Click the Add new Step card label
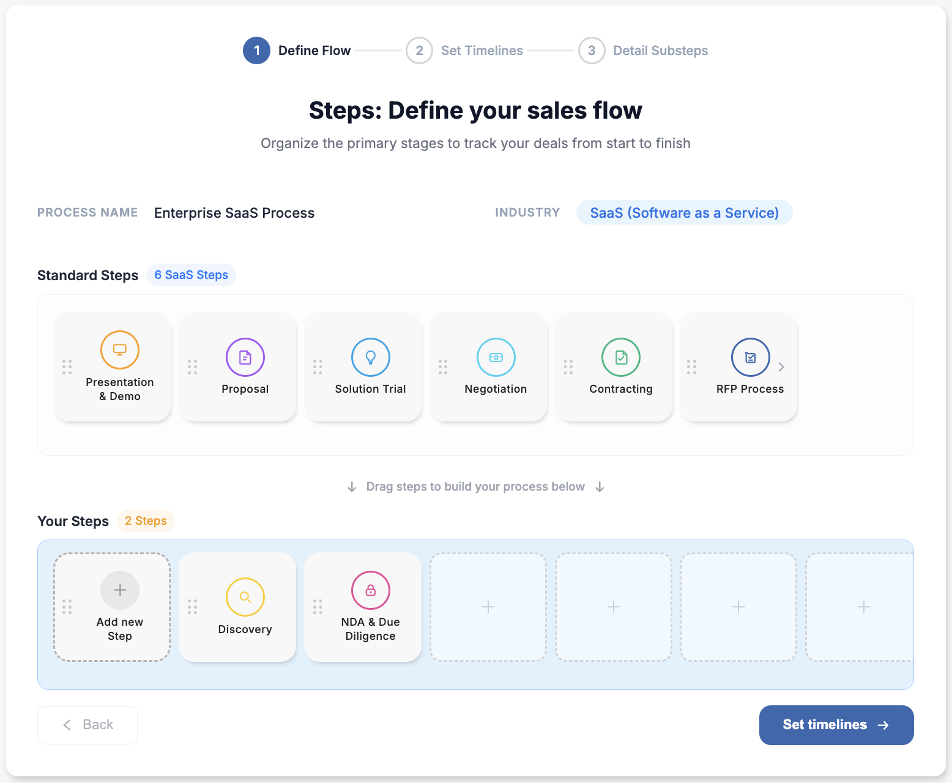 click(x=120, y=629)
